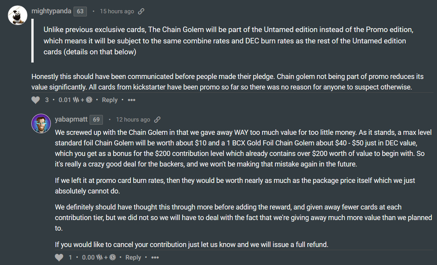Screen dimensions: 437x265
Task: Open the more options dots on mightypanda's comment
Action: click(131, 100)
